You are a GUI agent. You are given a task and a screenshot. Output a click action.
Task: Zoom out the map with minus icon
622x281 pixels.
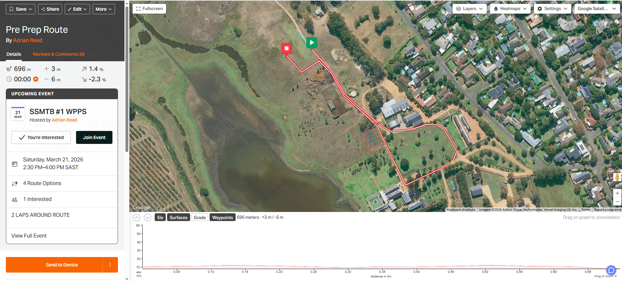[x=617, y=201]
